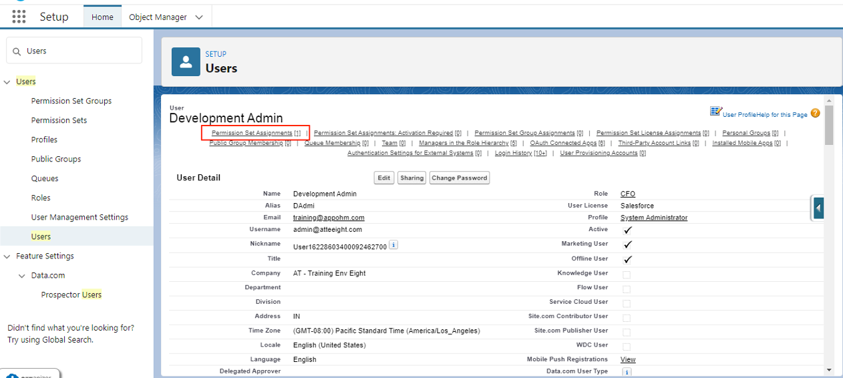Switch to the Home tab
The image size is (843, 378).
(102, 17)
